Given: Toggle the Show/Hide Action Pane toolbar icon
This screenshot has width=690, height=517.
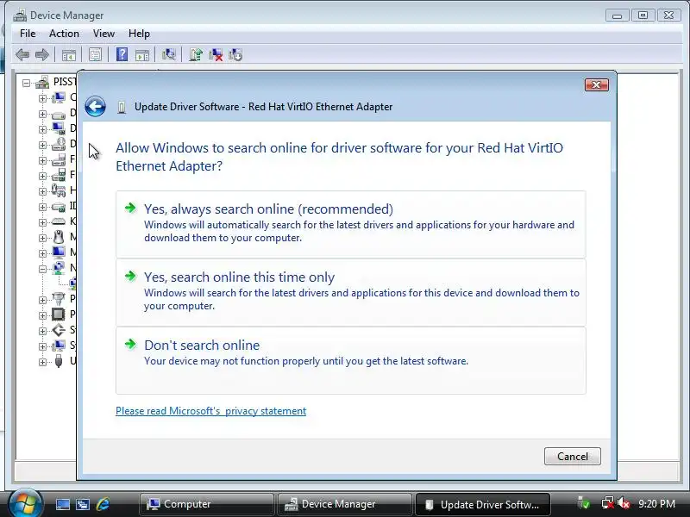Looking at the screenshot, I should 142,55.
